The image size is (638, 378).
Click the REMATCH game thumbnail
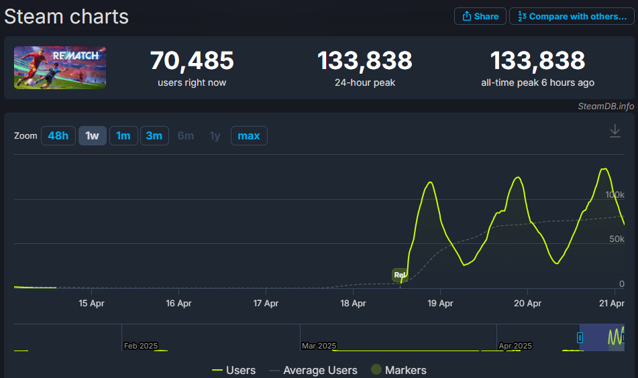click(60, 67)
